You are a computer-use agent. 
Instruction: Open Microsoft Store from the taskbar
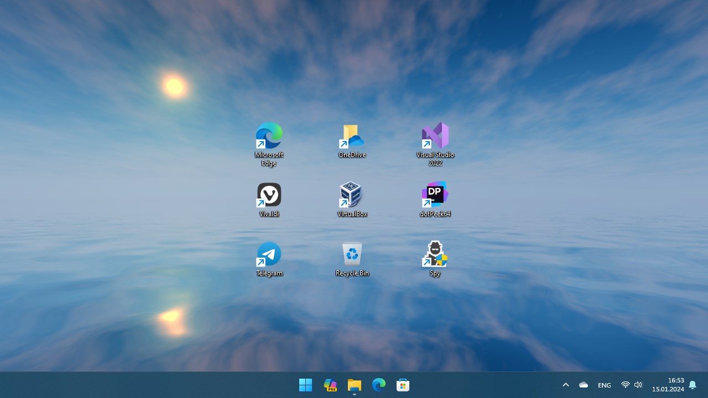tap(403, 385)
